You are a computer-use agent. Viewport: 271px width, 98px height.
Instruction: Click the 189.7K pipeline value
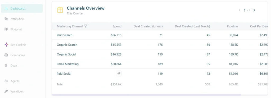pos(233,55)
